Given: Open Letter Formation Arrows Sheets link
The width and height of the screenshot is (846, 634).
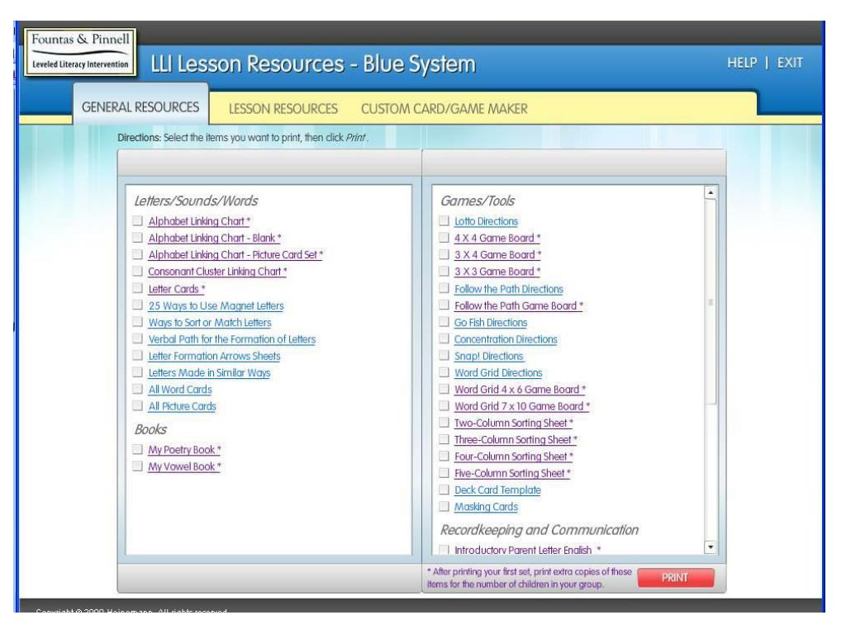Looking at the screenshot, I should tap(214, 356).
